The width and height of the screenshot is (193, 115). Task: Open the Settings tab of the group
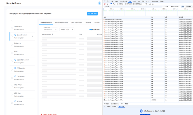point(88,22)
